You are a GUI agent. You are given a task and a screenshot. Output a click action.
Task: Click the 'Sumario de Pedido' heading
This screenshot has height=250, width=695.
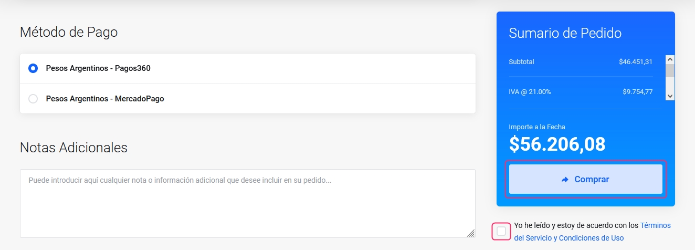click(x=565, y=33)
